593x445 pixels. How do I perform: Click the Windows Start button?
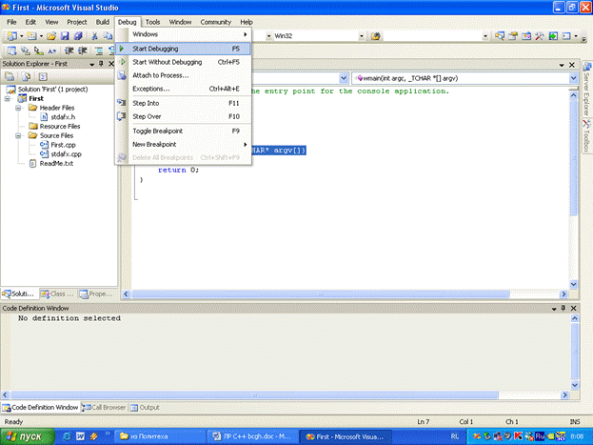28,436
